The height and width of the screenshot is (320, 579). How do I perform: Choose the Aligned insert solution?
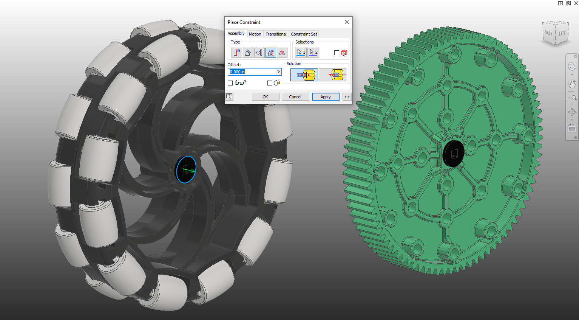(332, 75)
